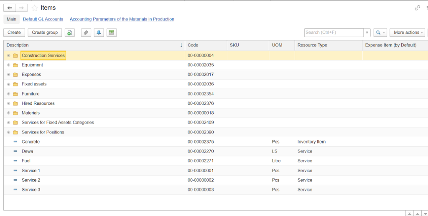Expand the Fixed assets group

point(8,84)
